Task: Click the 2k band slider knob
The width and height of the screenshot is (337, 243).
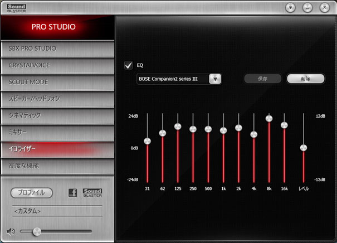Action: (238, 128)
